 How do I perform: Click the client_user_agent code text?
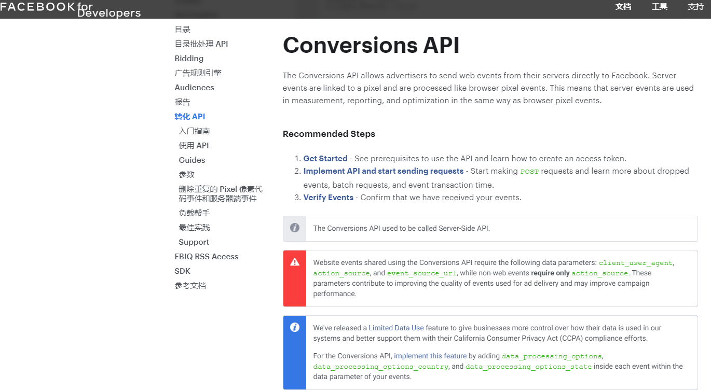click(636, 263)
